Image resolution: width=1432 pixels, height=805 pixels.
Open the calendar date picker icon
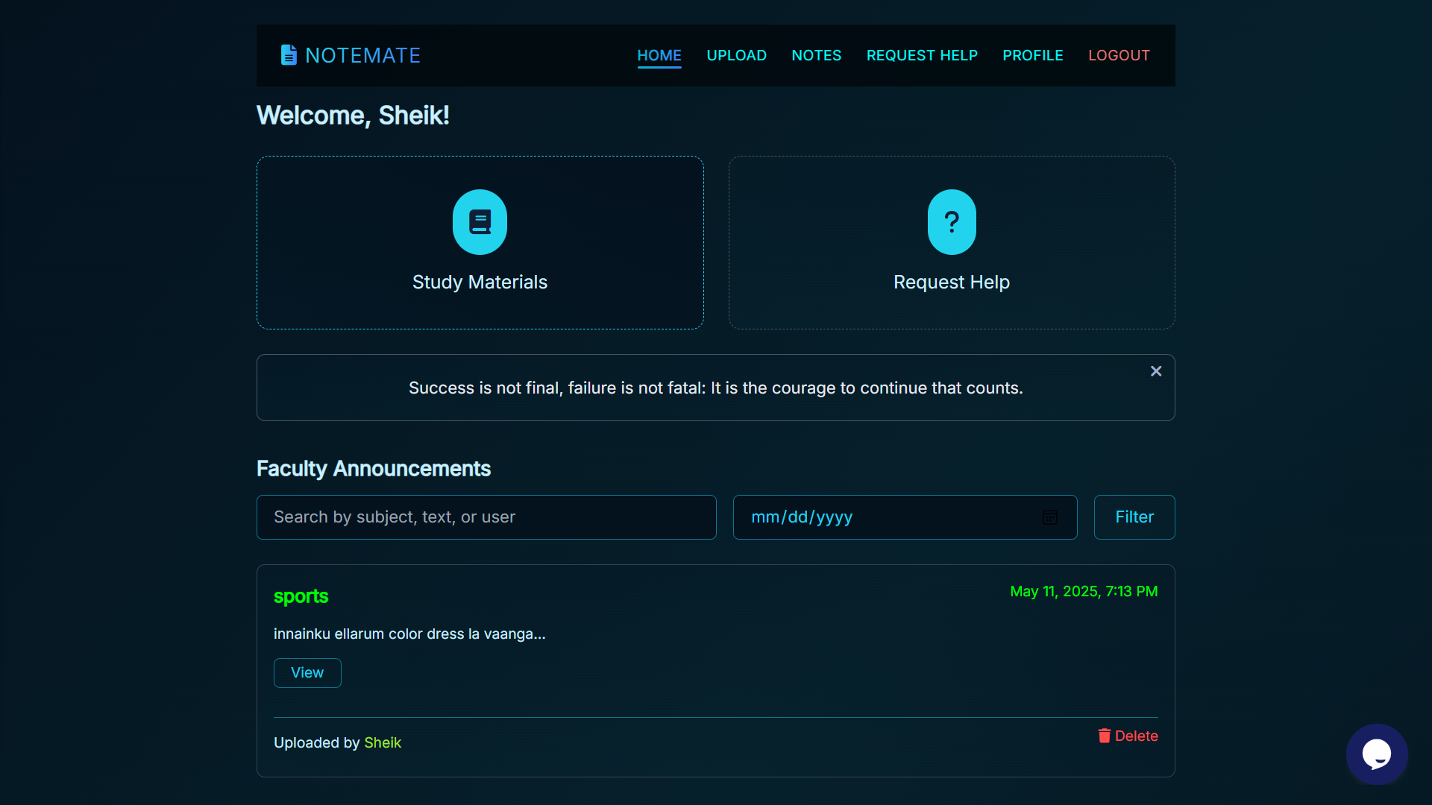(1050, 517)
